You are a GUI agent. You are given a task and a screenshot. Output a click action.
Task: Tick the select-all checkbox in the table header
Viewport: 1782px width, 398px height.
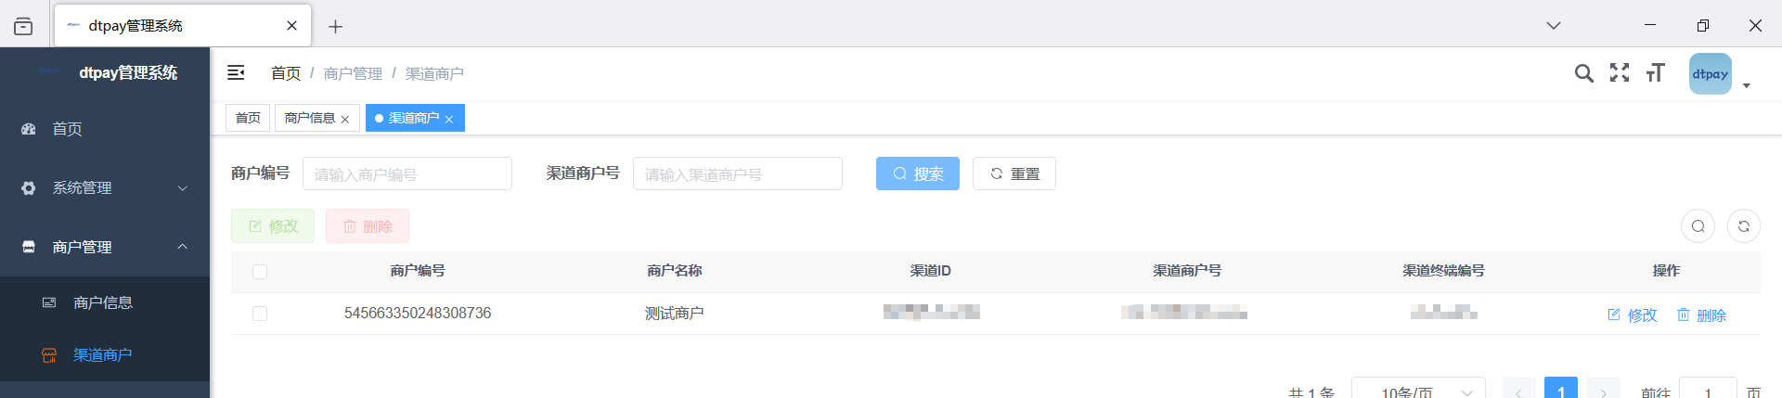click(260, 272)
